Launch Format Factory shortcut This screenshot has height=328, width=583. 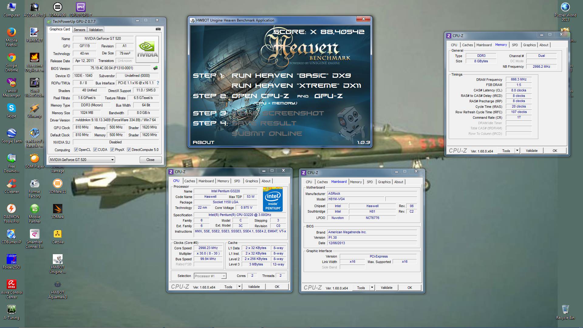(34, 188)
